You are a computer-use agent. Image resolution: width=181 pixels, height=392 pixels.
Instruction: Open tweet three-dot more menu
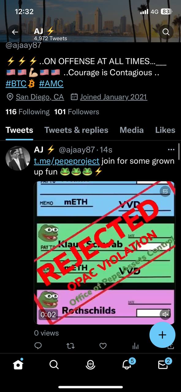[171, 150]
